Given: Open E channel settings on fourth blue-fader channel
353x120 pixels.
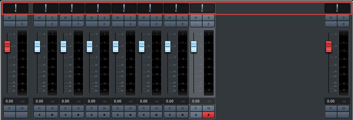Looking at the screenshot, I should tap(130, 24).
